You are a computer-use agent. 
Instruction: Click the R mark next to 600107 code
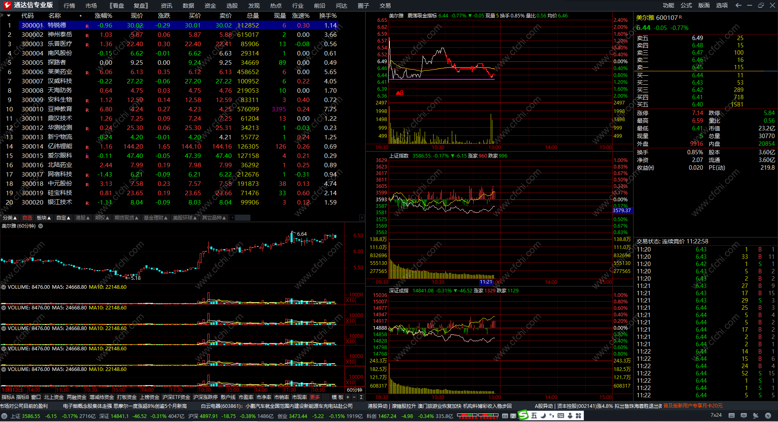(x=680, y=17)
